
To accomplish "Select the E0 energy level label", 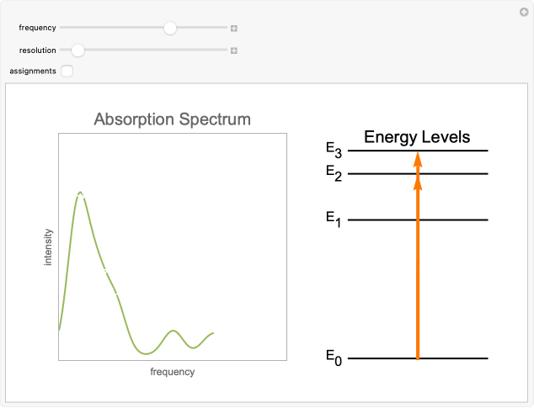I will tap(334, 358).
